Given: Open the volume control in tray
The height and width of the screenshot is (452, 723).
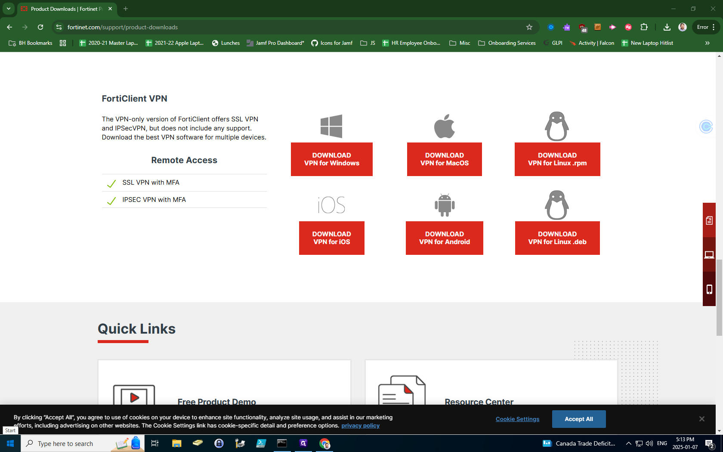Looking at the screenshot, I should (x=649, y=443).
